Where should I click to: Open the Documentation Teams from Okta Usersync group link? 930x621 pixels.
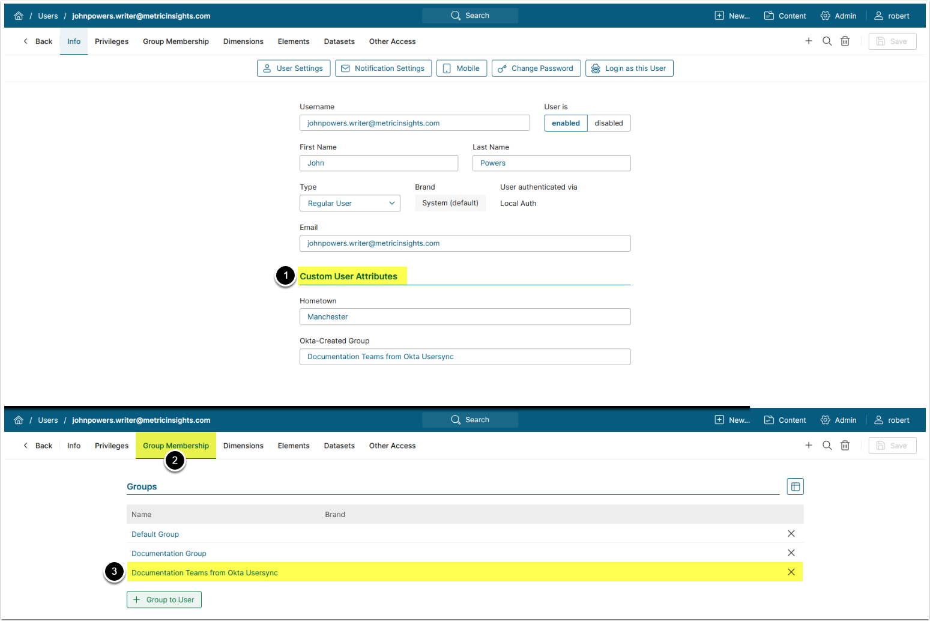(205, 573)
